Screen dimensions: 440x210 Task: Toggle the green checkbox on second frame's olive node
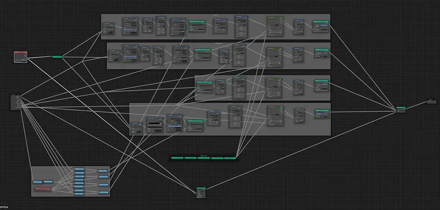pos(268,66)
